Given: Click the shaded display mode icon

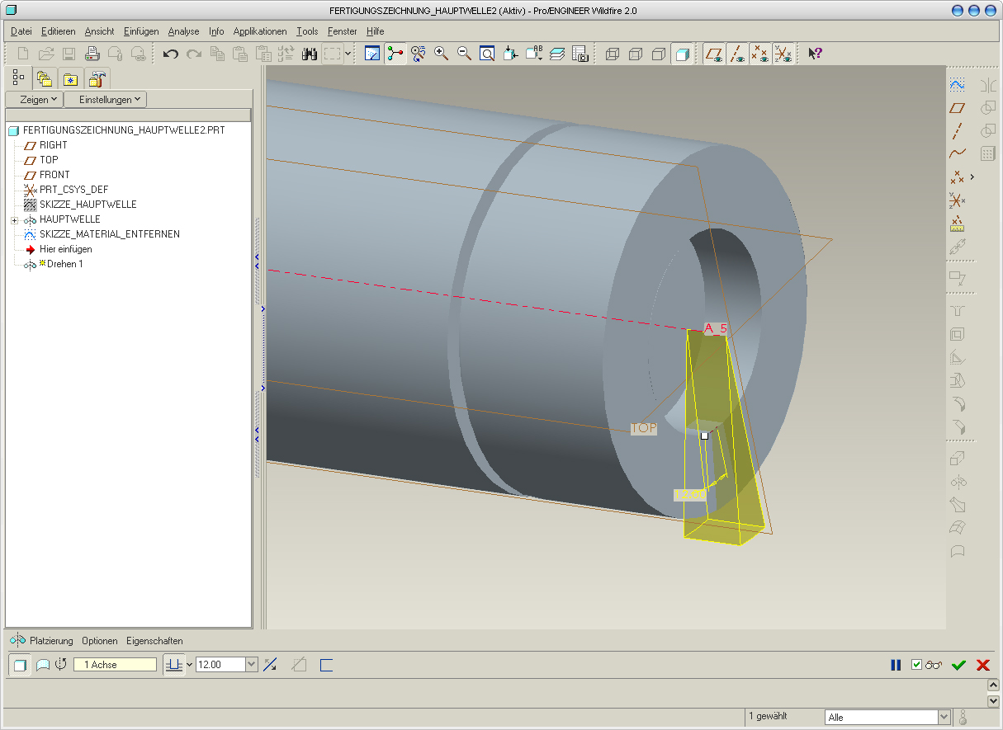Looking at the screenshot, I should point(681,54).
